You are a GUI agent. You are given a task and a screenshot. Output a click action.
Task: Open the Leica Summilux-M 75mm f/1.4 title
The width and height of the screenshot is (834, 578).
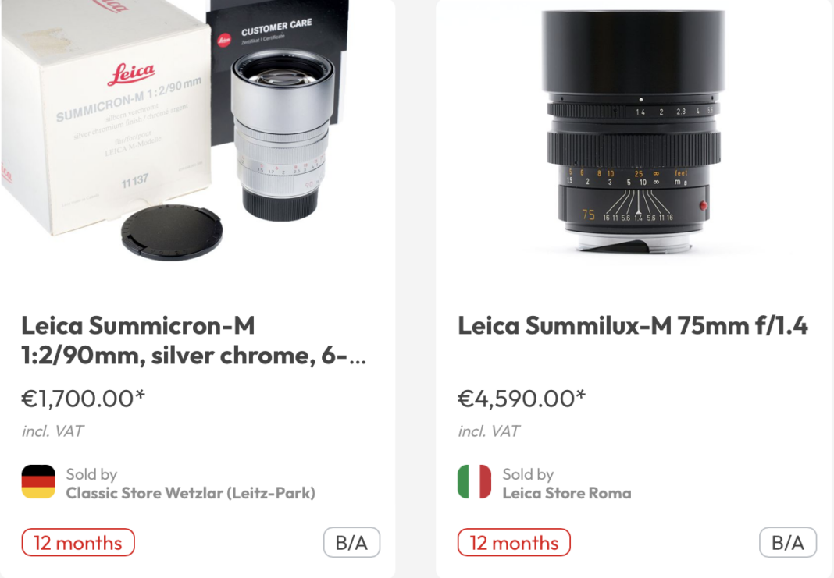coord(633,326)
